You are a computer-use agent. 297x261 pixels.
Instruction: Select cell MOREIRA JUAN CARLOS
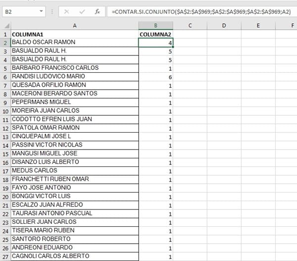pyautogui.click(x=75, y=111)
